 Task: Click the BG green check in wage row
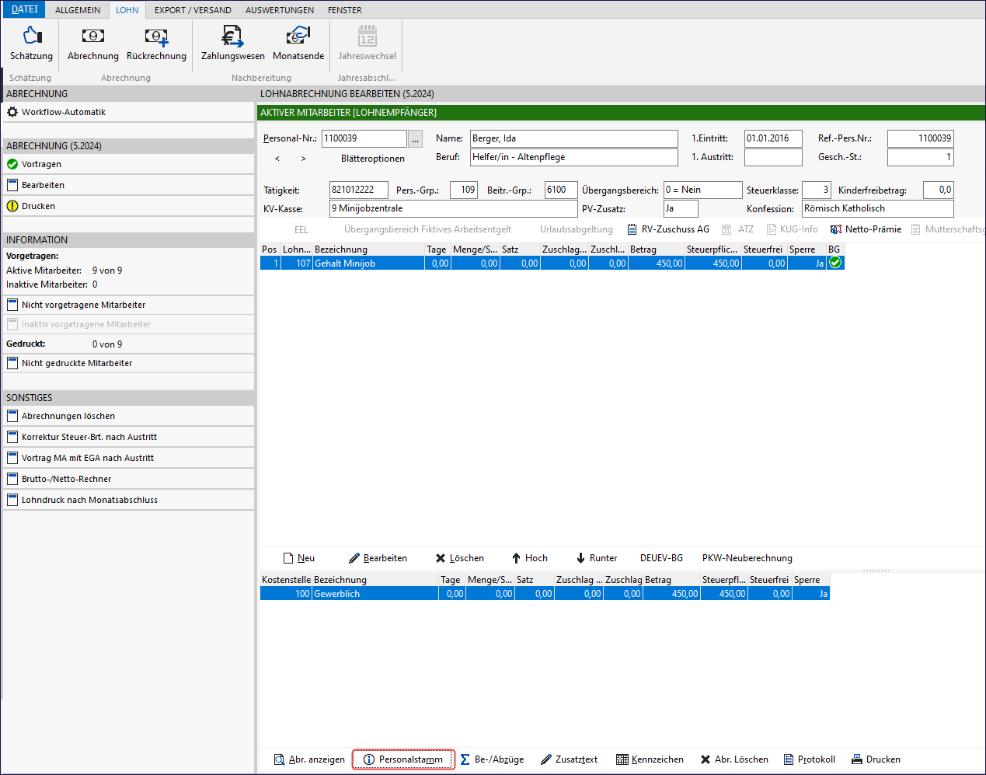pos(835,264)
